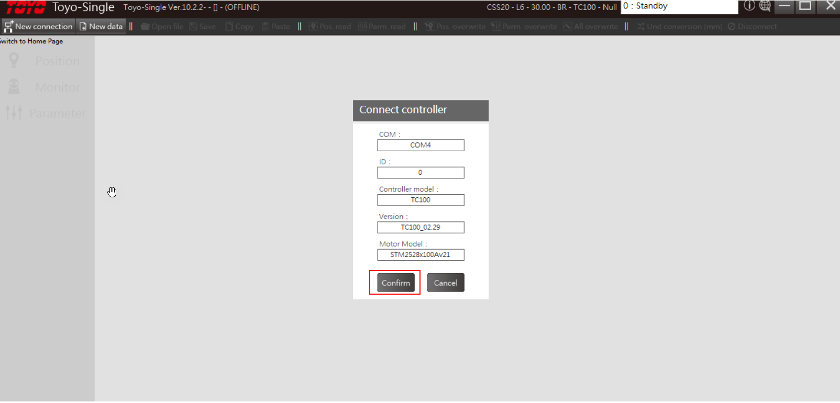Viewport: 840px width, 403px height.
Task: Click the Unit conversion shuffle icon
Action: coord(640,26)
